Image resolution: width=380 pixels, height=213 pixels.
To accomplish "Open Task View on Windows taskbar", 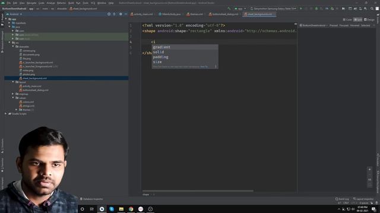I will pyautogui.click(x=92, y=209).
